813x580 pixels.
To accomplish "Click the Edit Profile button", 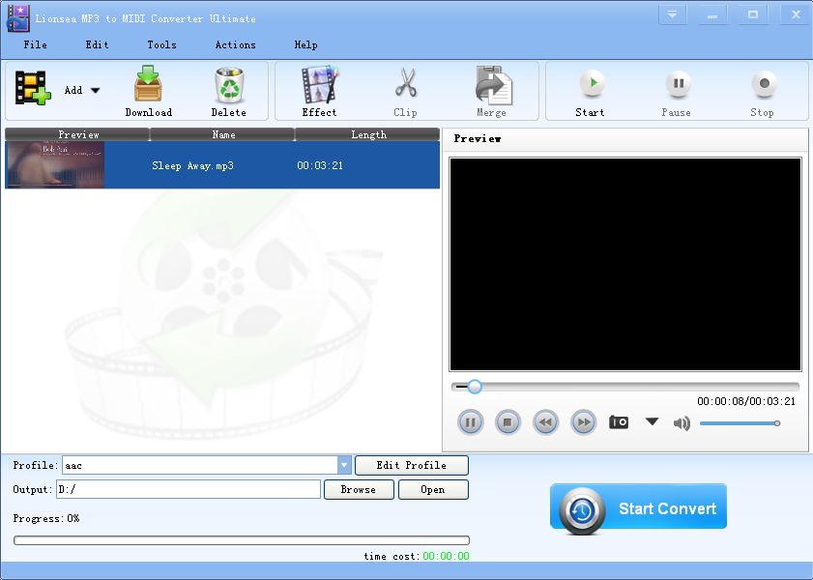I will point(412,465).
